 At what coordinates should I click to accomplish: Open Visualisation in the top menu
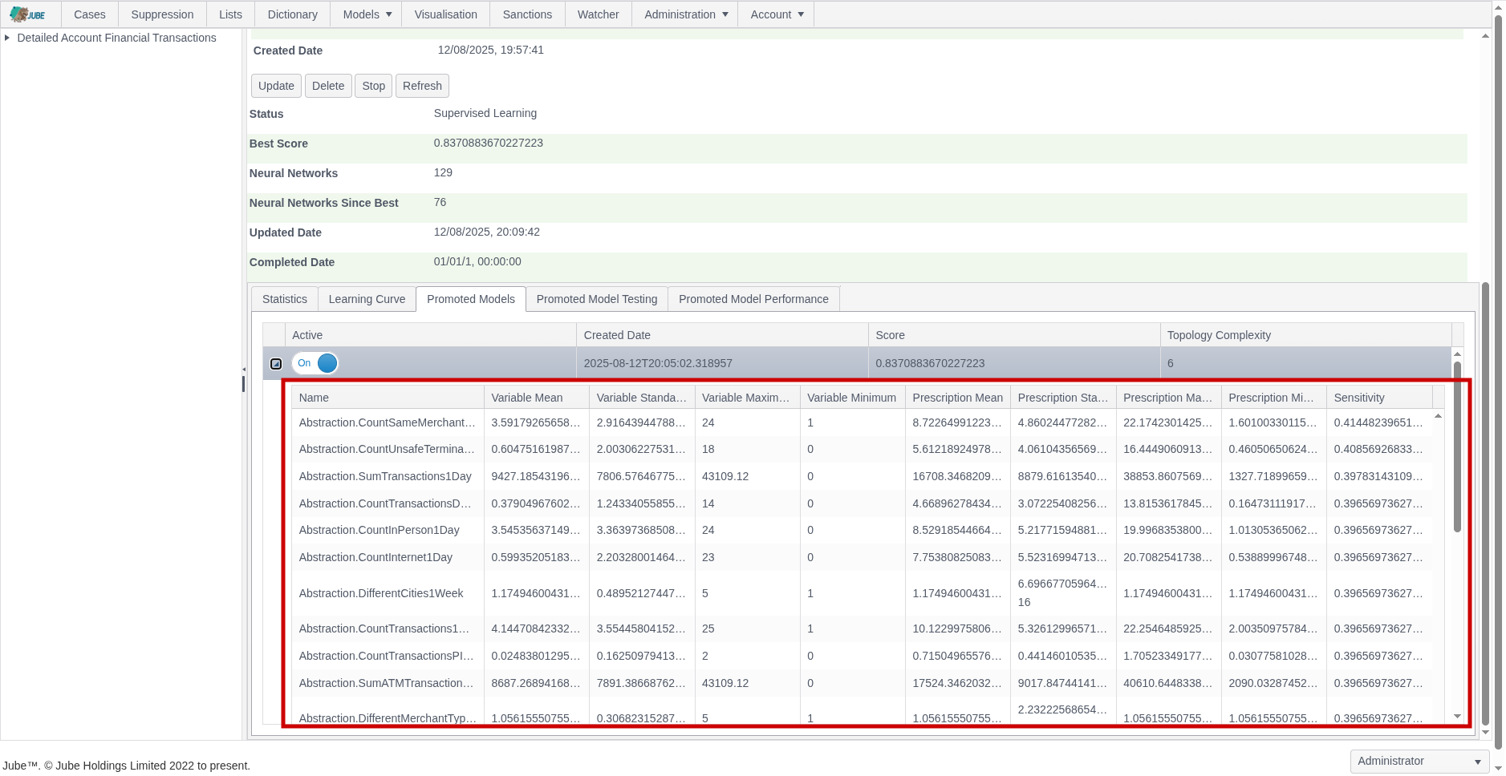coord(446,14)
